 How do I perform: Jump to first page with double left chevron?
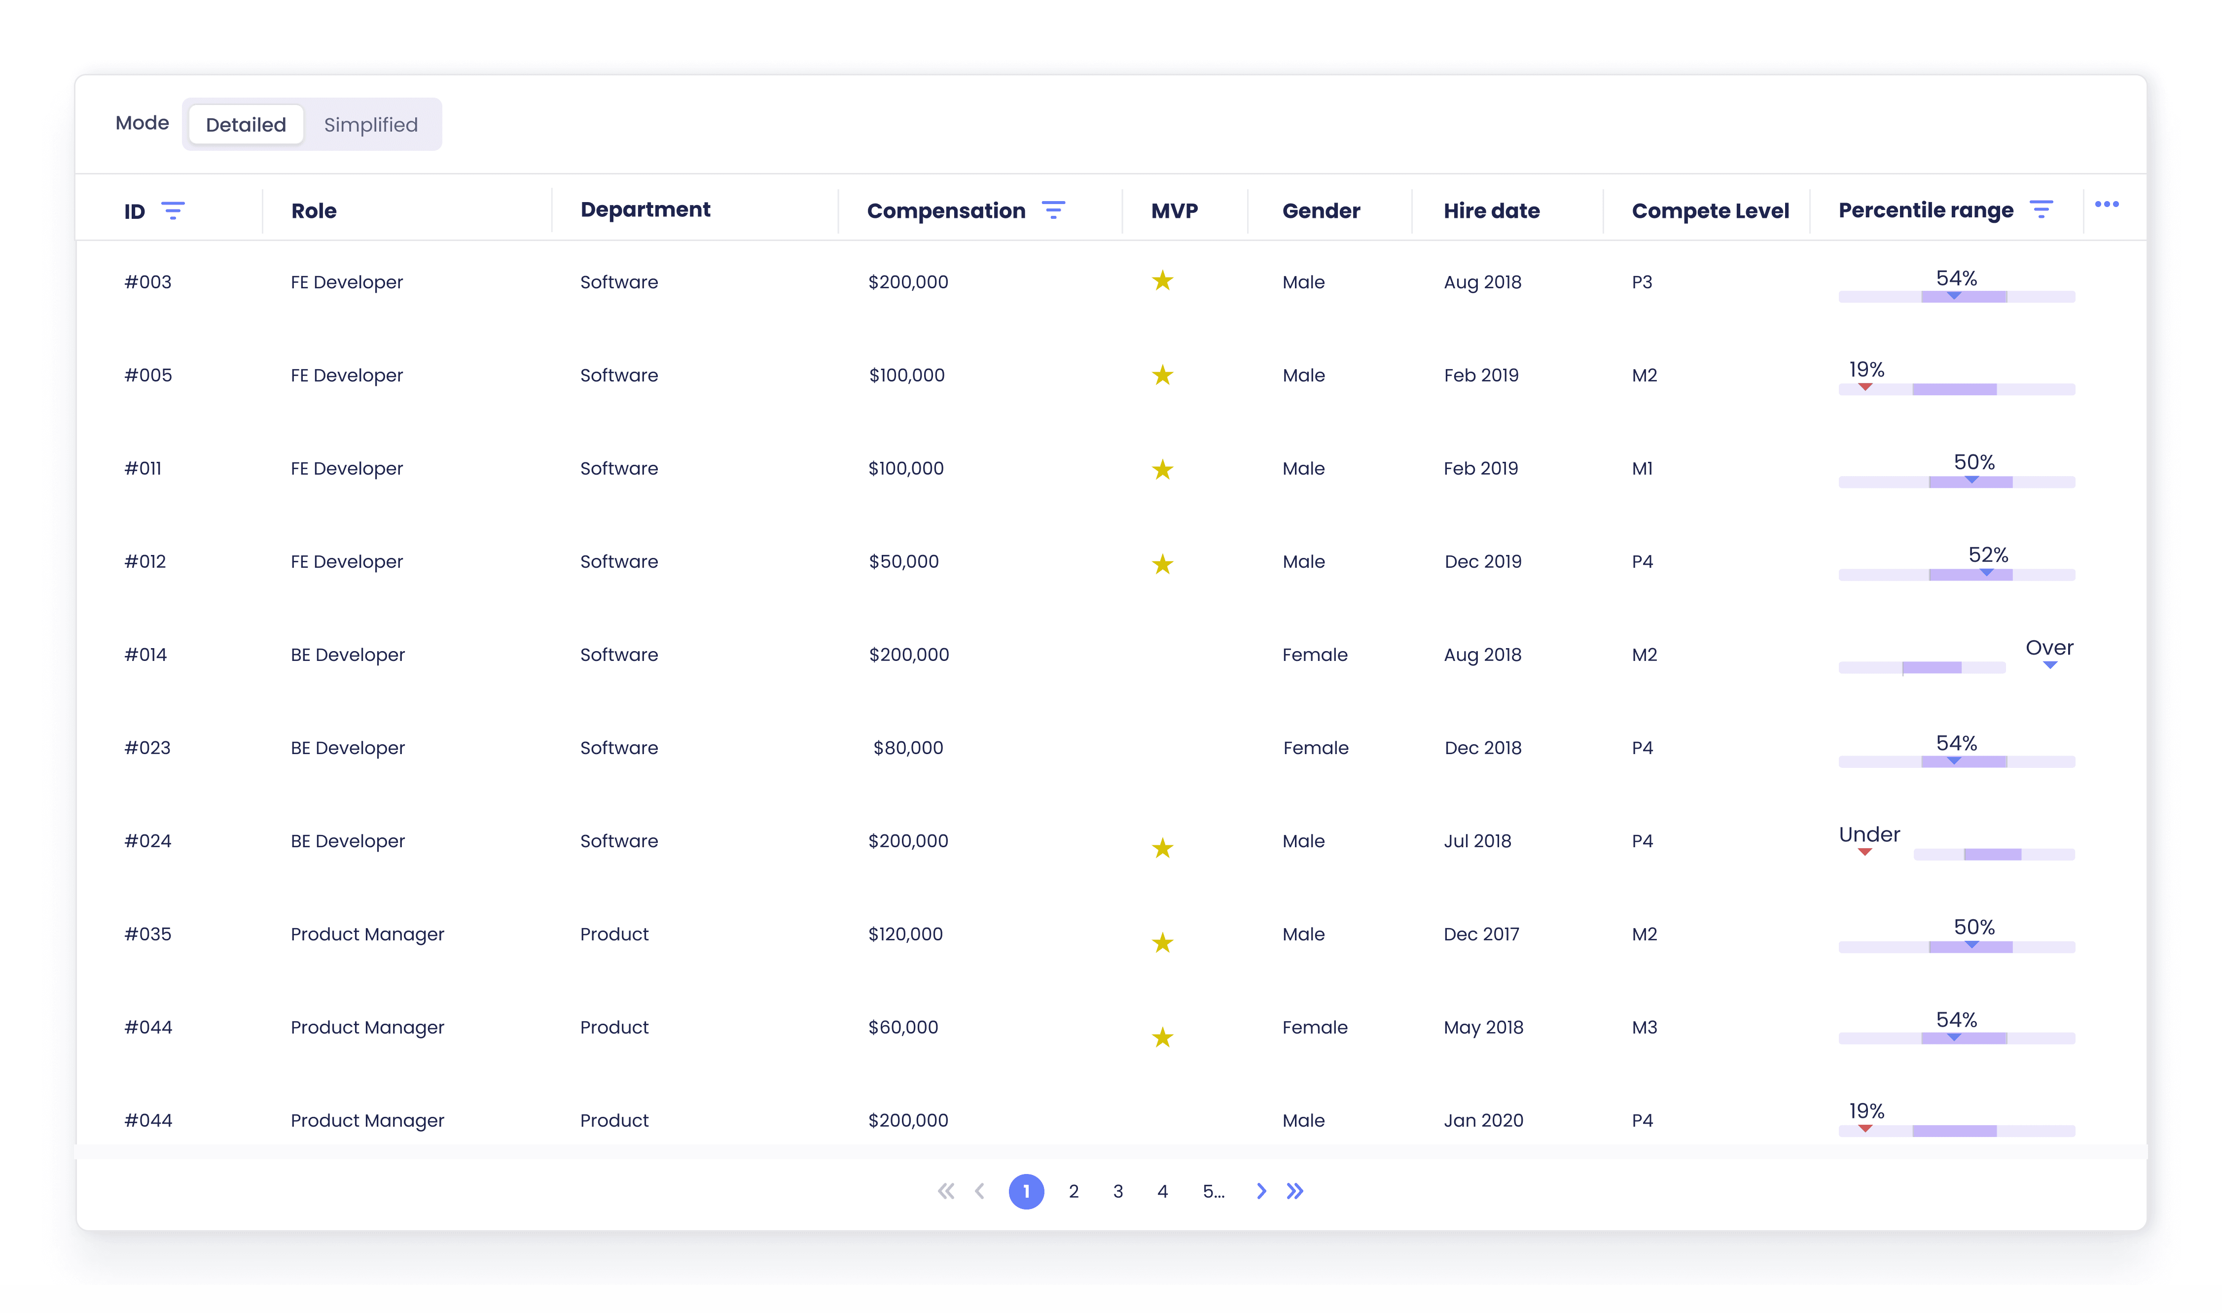tap(945, 1191)
